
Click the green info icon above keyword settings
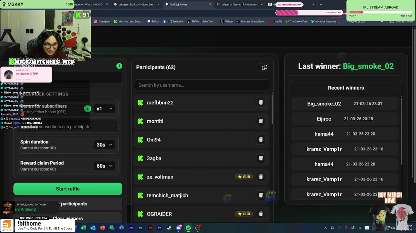coord(119,66)
